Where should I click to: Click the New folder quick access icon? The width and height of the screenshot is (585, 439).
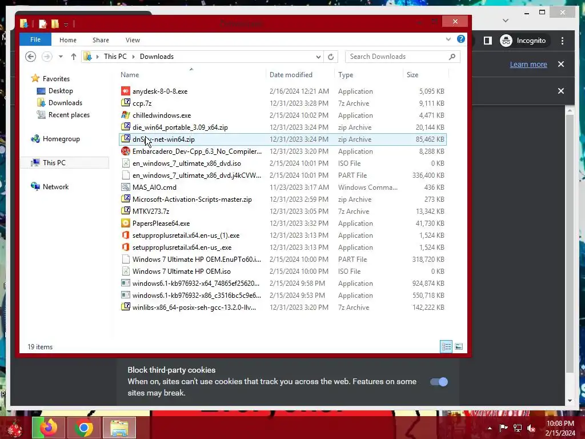pyautogui.click(x=55, y=24)
